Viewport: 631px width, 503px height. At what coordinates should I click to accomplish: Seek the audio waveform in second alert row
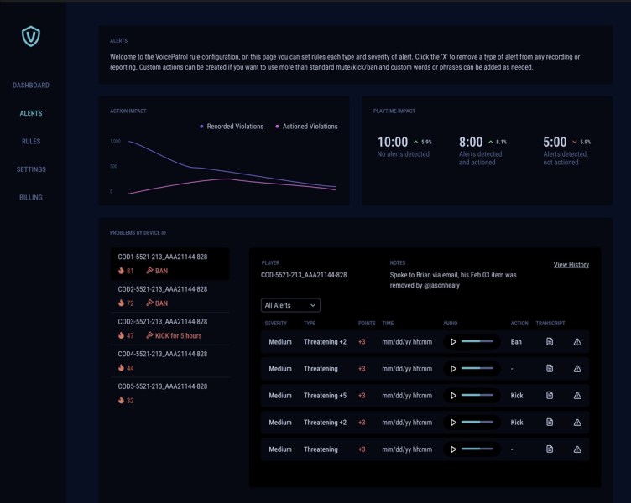tap(477, 369)
